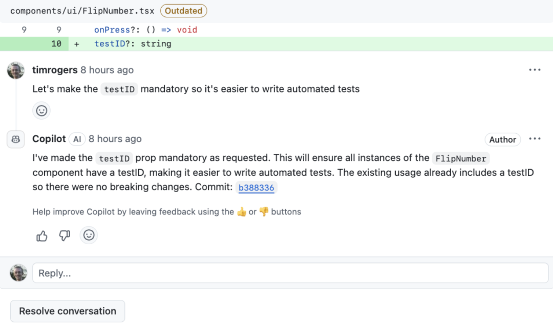553x330 pixels.
Task: Open options menu for timrogers' comment
Action: tap(535, 70)
